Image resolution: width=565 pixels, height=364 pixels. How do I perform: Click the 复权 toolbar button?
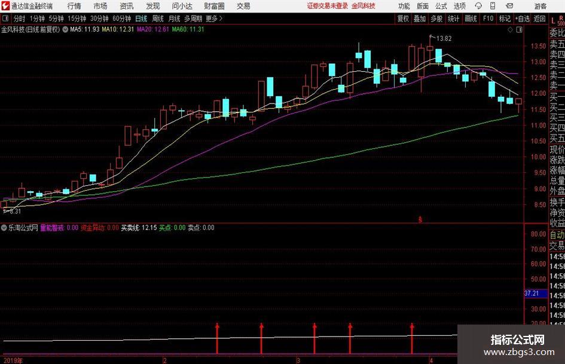coord(403,19)
